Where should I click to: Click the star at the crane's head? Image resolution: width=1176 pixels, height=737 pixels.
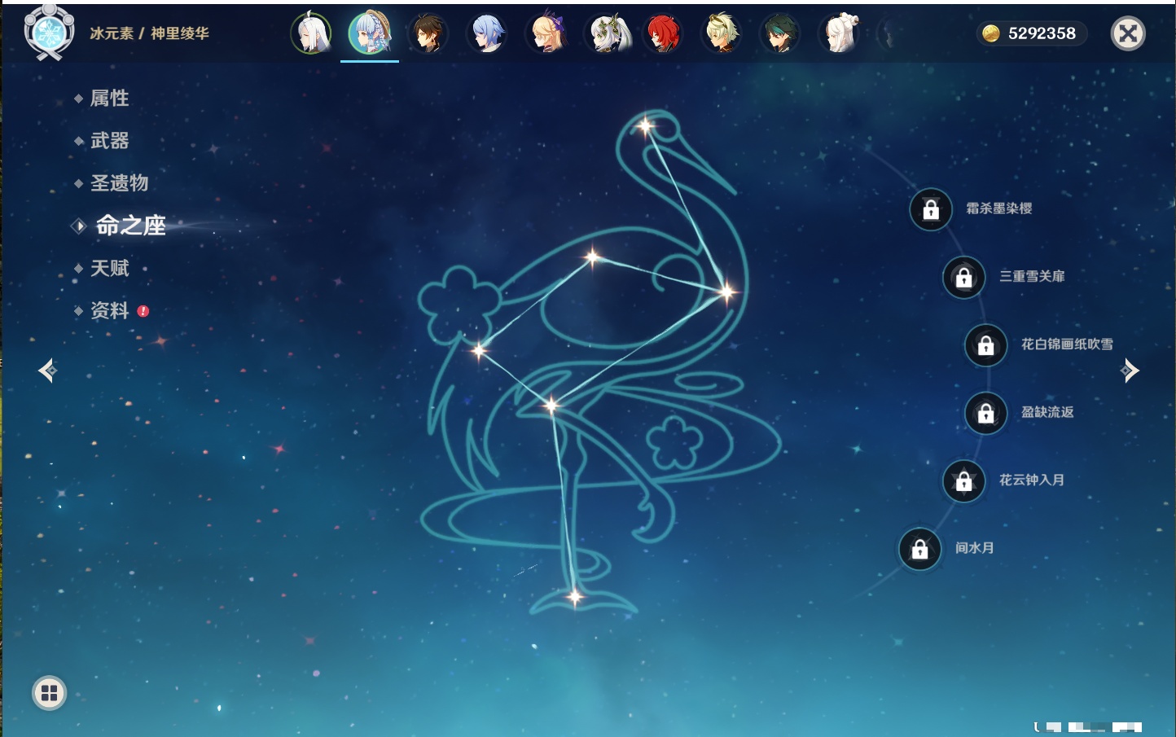click(x=645, y=126)
